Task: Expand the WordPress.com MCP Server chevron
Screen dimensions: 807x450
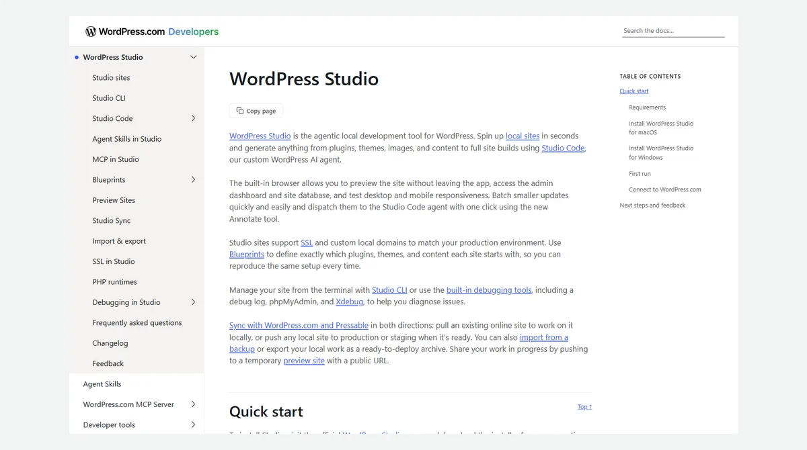Action: coord(194,404)
